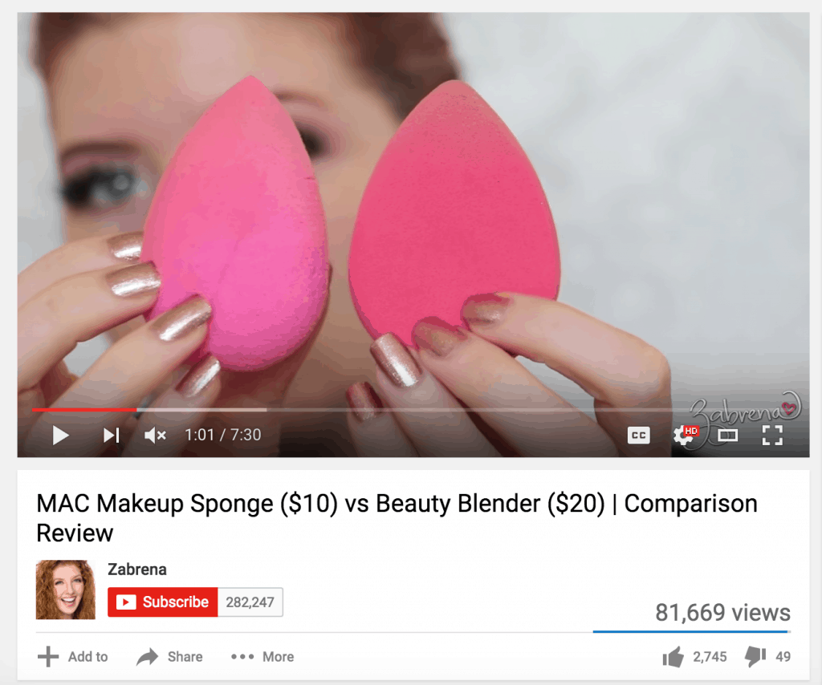The height and width of the screenshot is (685, 822).
Task: Enter fullscreen mode
Action: [772, 436]
